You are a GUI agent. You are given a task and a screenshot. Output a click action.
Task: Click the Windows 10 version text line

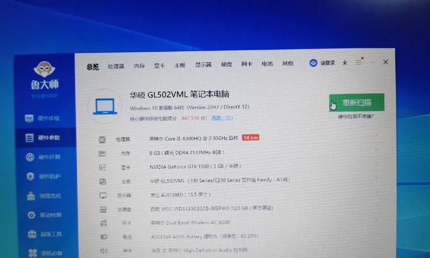[x=190, y=108]
